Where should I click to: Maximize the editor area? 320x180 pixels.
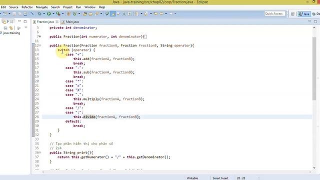(315, 21)
